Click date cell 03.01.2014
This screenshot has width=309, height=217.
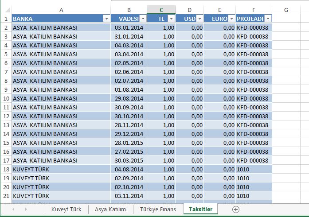point(129,27)
